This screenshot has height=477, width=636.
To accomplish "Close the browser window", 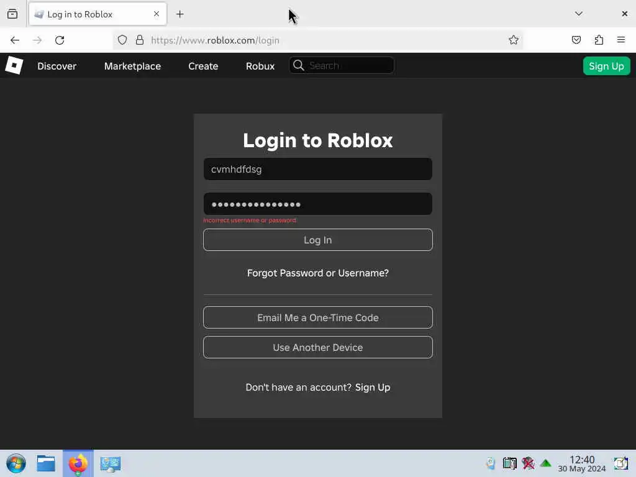I will (625, 14).
